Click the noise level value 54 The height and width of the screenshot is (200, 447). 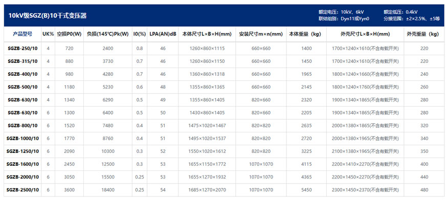click(x=163, y=190)
